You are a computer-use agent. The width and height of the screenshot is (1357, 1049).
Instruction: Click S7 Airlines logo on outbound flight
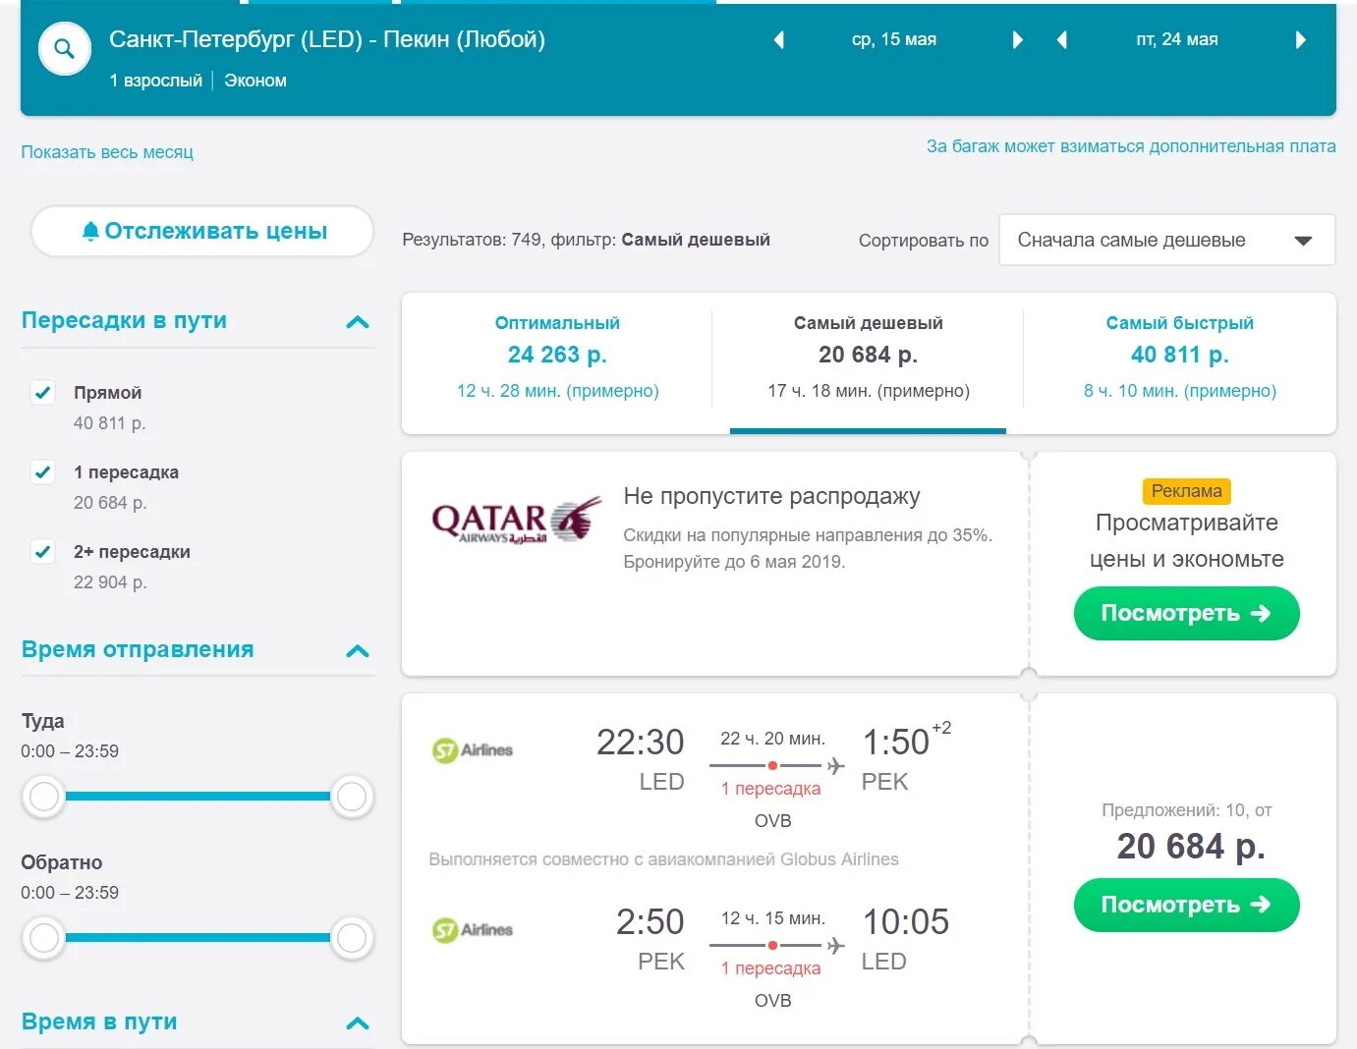473,750
